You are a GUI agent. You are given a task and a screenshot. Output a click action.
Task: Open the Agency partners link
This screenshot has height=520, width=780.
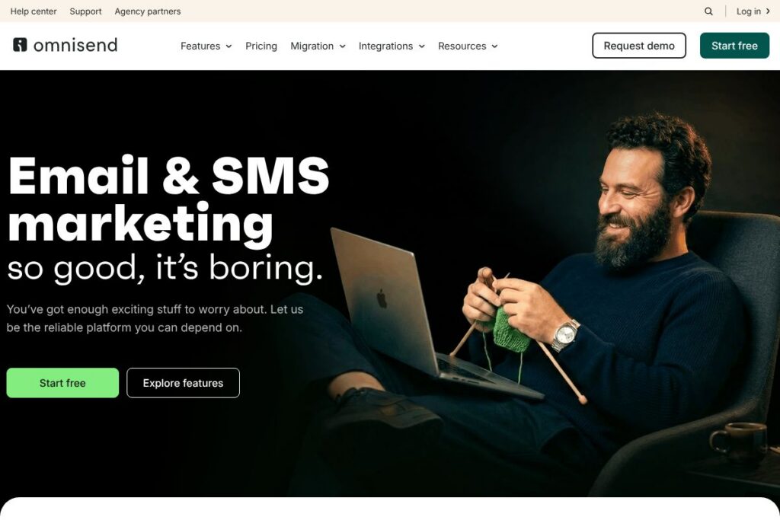[148, 11]
